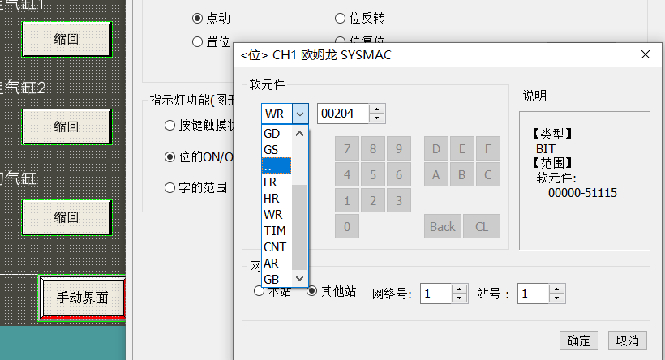Close the CH1 SYSMAC dialog

point(646,55)
